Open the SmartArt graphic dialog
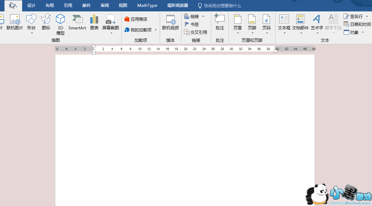Image resolution: width=372 pixels, height=206 pixels. [x=77, y=22]
